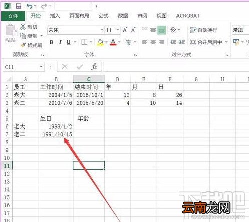Open the font size 11 dropdown

click(118, 30)
